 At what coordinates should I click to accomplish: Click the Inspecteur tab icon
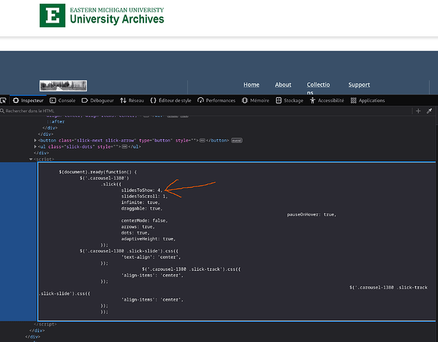point(16,101)
